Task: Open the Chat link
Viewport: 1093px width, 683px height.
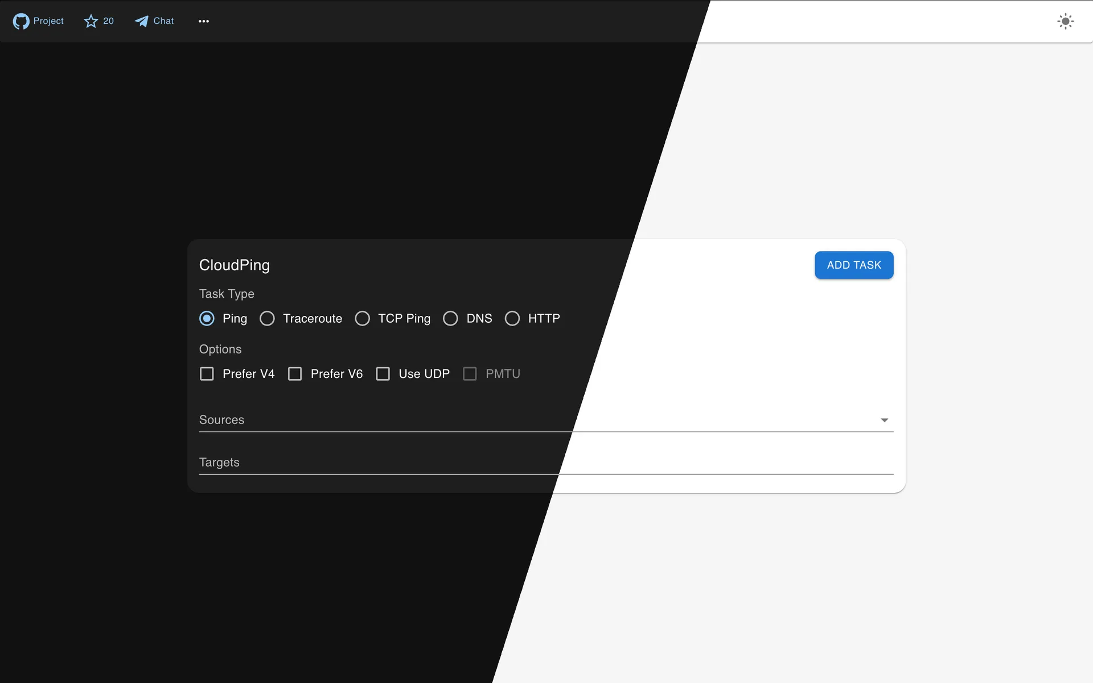Action: (163, 21)
